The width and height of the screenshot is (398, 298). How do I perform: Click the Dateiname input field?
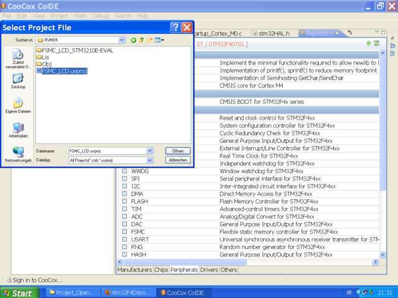click(x=108, y=151)
